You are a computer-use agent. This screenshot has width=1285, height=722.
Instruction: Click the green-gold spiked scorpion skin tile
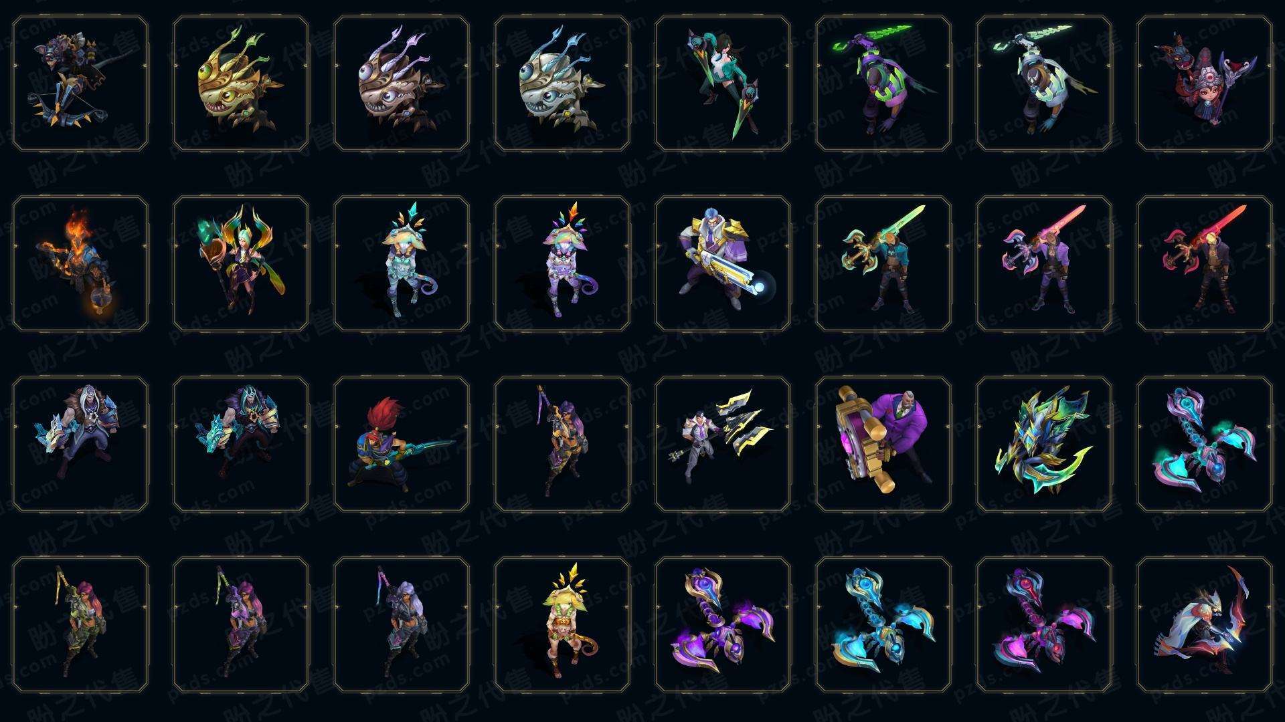[x=1044, y=444]
